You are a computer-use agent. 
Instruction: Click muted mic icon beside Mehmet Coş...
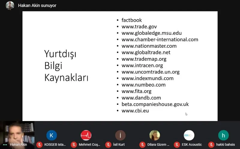click(74, 144)
